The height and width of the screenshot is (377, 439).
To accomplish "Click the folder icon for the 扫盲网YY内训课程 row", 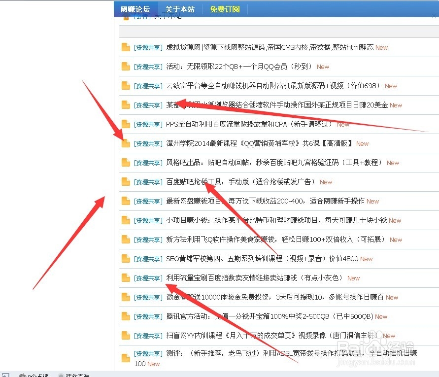I will click(x=125, y=336).
